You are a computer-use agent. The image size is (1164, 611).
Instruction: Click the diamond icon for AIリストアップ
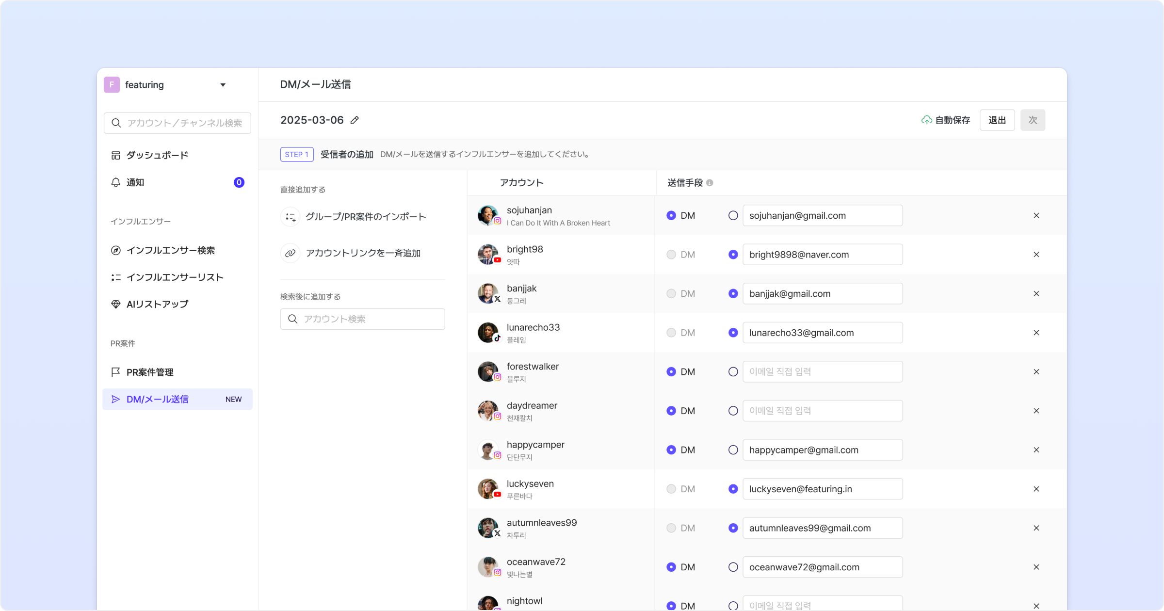click(115, 304)
